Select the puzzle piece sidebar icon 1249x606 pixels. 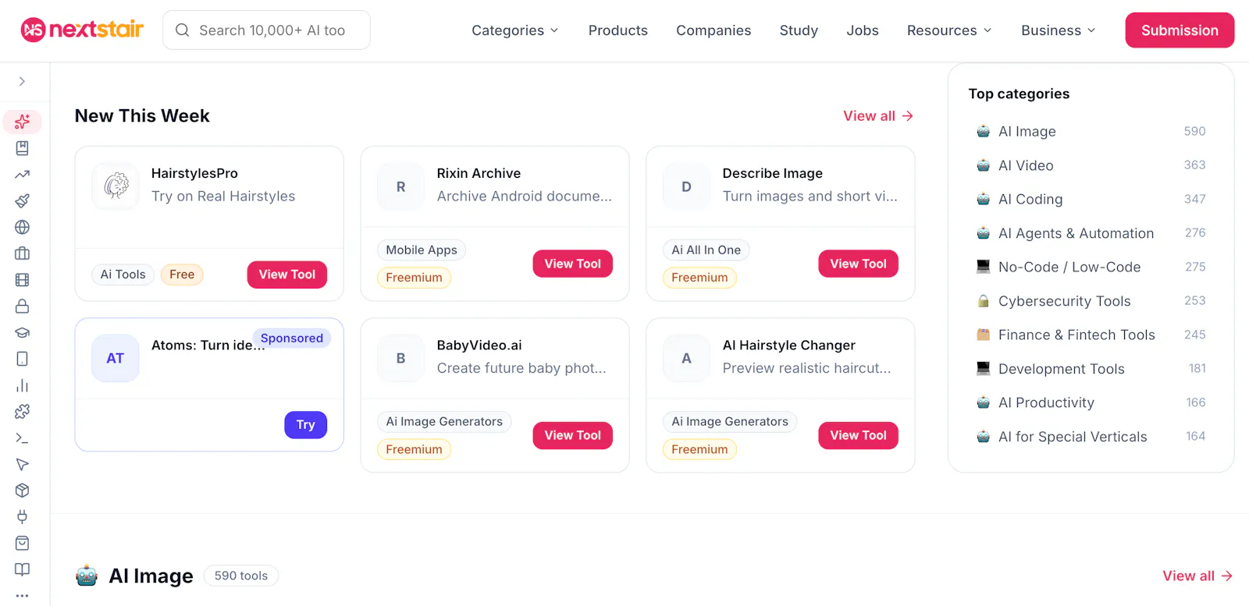23,411
